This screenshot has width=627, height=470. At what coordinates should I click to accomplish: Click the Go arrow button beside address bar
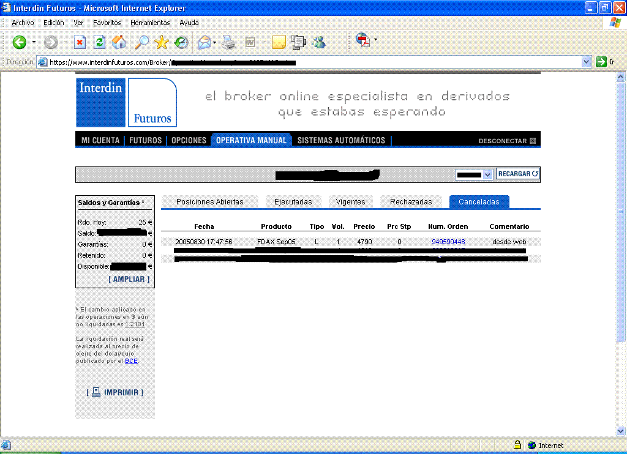[601, 62]
